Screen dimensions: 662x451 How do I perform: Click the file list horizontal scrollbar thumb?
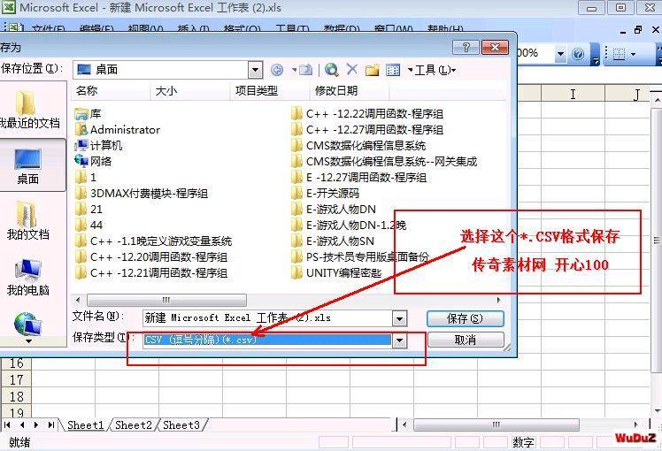coord(166,300)
